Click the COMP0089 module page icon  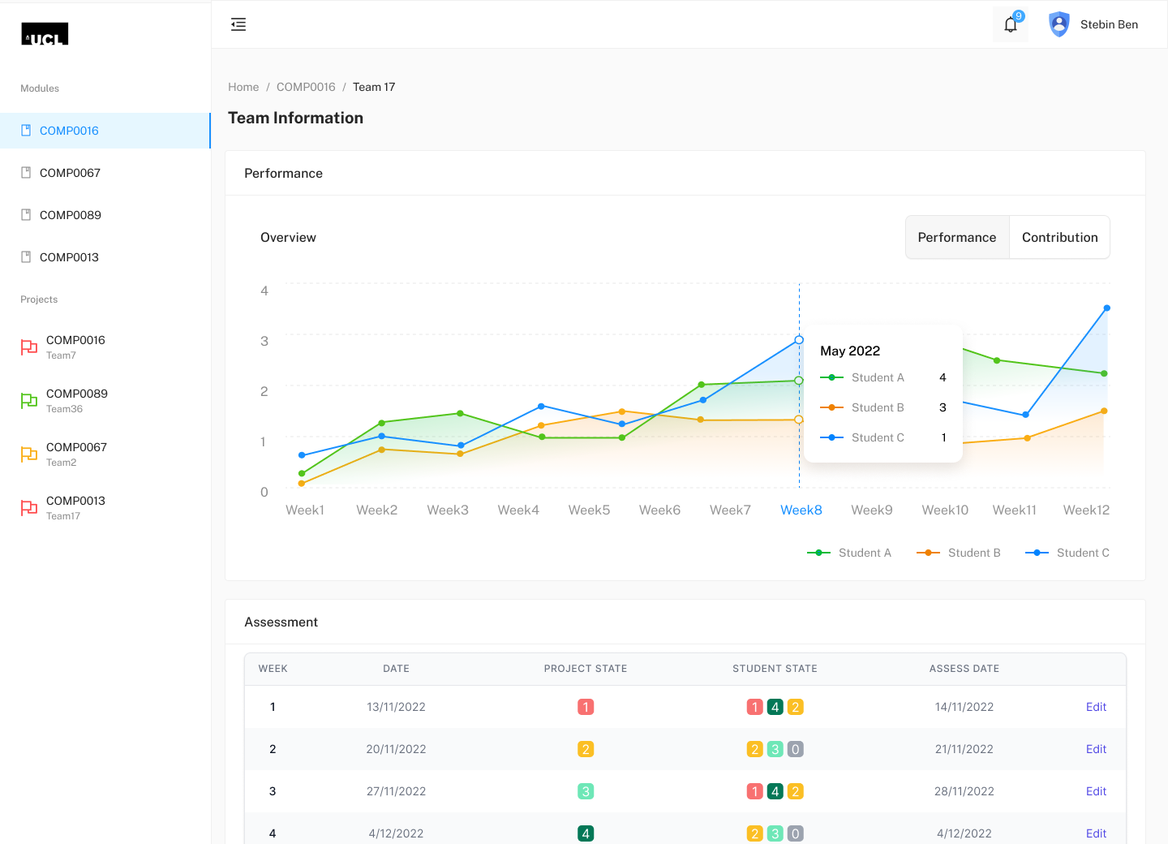click(x=26, y=215)
